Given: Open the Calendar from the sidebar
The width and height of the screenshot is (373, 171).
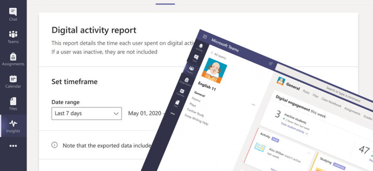Looking at the screenshot, I should [x=13, y=82].
